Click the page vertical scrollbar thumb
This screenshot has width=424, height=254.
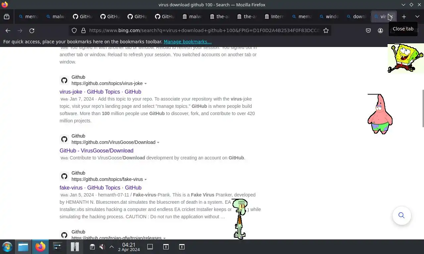coord(422,108)
